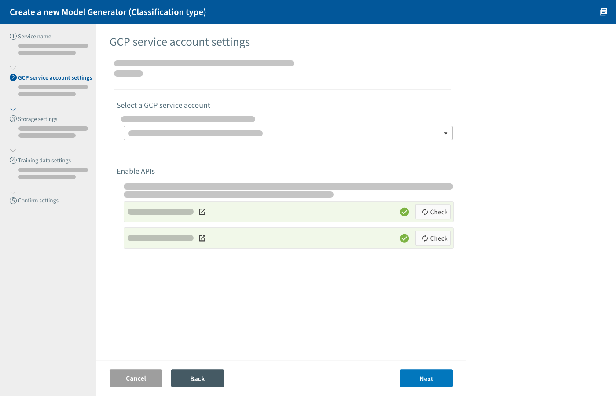Screen dimensions: 616x396
Task: Jump to step 3 Storage settings
Action: [x=34, y=119]
